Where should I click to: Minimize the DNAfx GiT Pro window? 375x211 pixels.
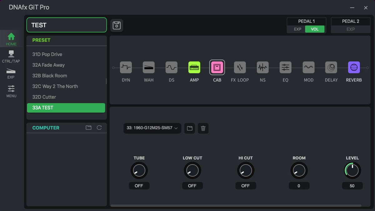pos(352,8)
